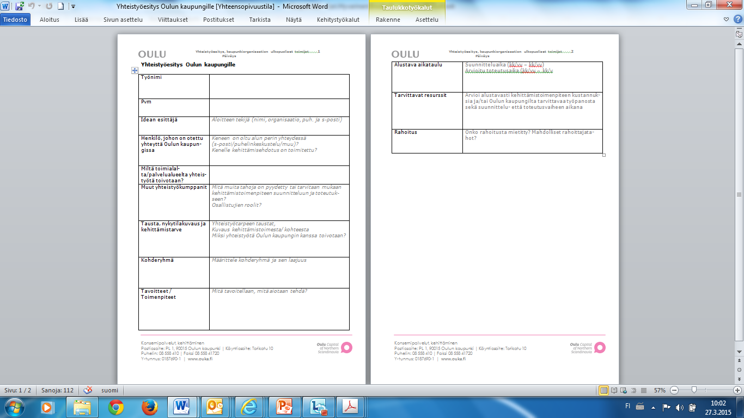The width and height of the screenshot is (744, 418).
Task: Create a new blank document icon
Action: pos(61,7)
